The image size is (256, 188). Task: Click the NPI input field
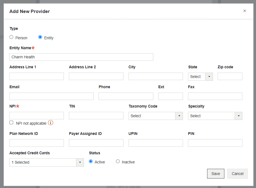[x=36, y=115]
